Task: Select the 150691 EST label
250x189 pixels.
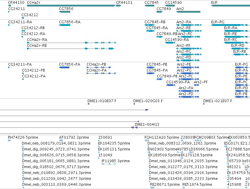Action: 105,137
